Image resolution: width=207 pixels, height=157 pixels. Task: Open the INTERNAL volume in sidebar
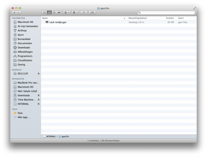[23, 104]
